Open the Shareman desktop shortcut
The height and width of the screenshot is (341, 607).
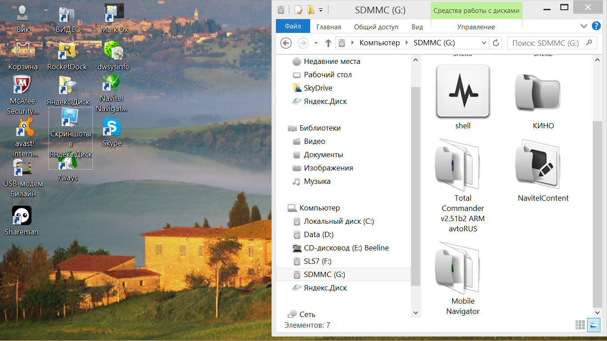[x=21, y=216]
